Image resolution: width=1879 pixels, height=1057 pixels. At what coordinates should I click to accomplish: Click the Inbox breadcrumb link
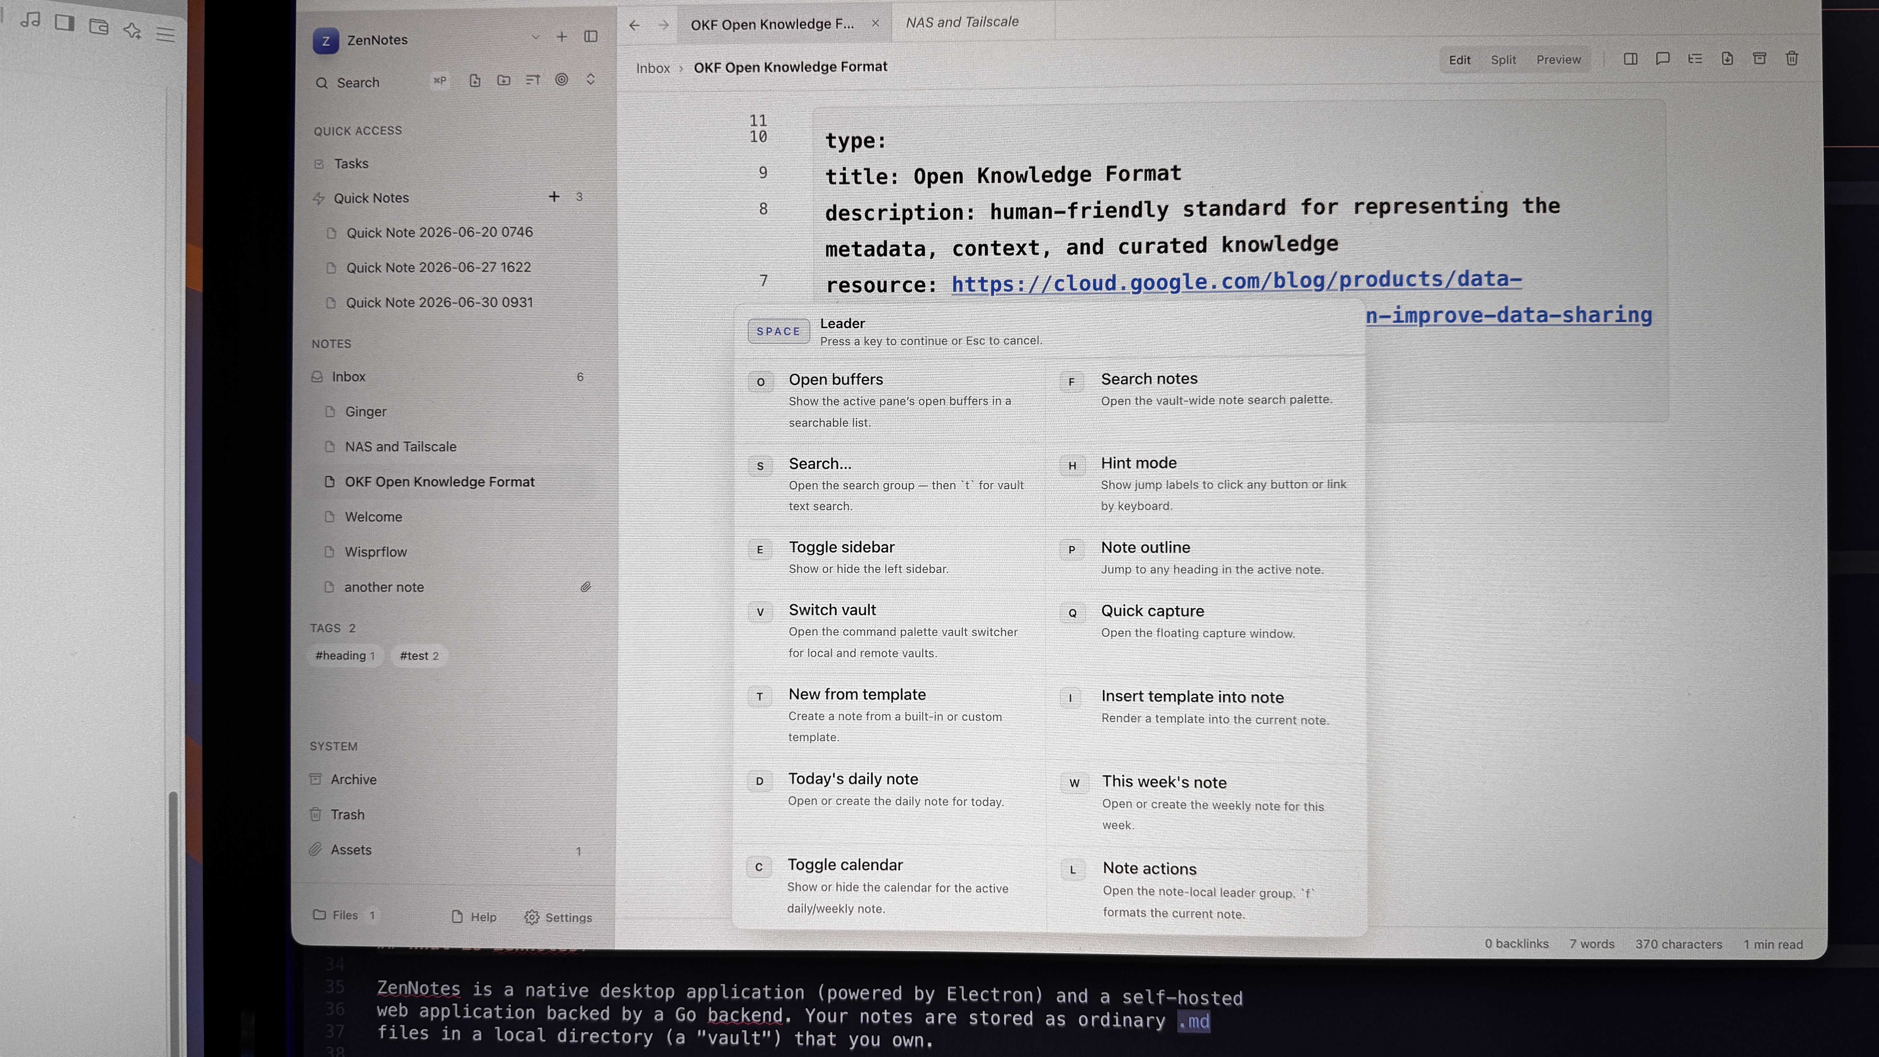653,68
